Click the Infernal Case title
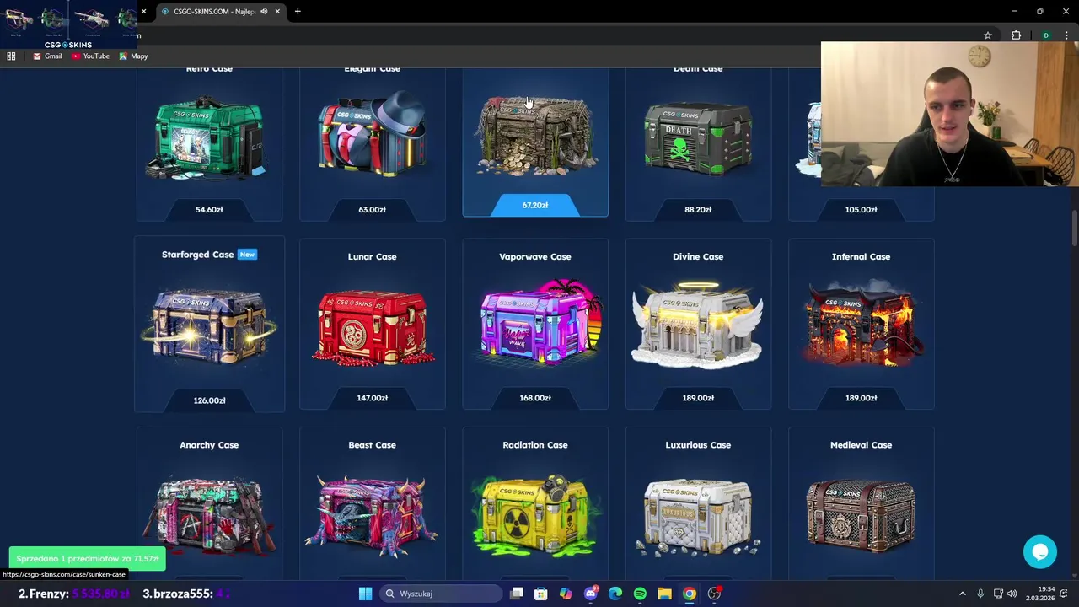1079x607 pixels. (861, 256)
